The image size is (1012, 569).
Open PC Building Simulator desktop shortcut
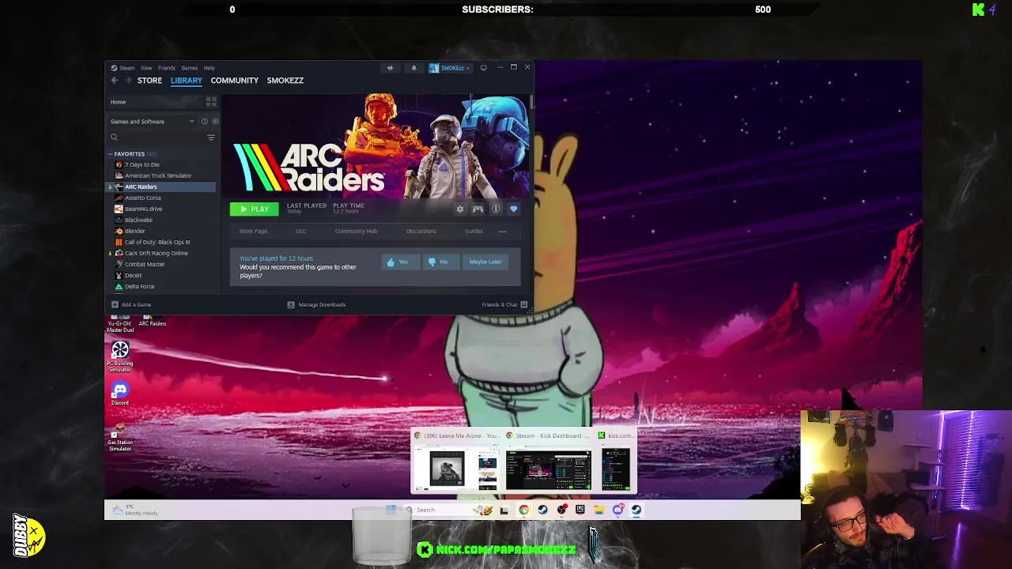pyautogui.click(x=120, y=356)
